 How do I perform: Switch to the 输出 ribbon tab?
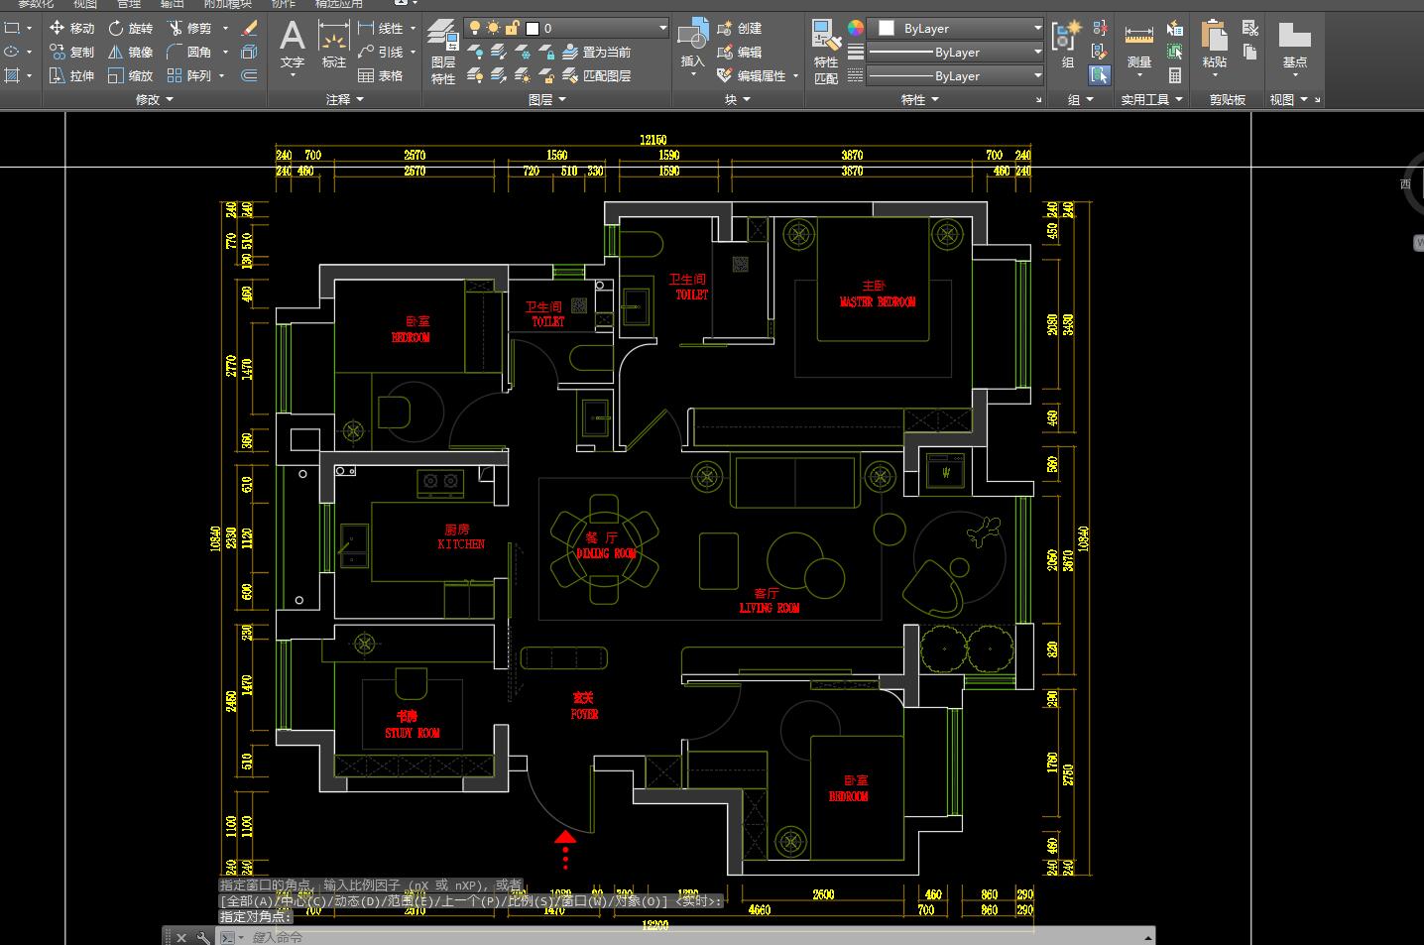point(173,4)
